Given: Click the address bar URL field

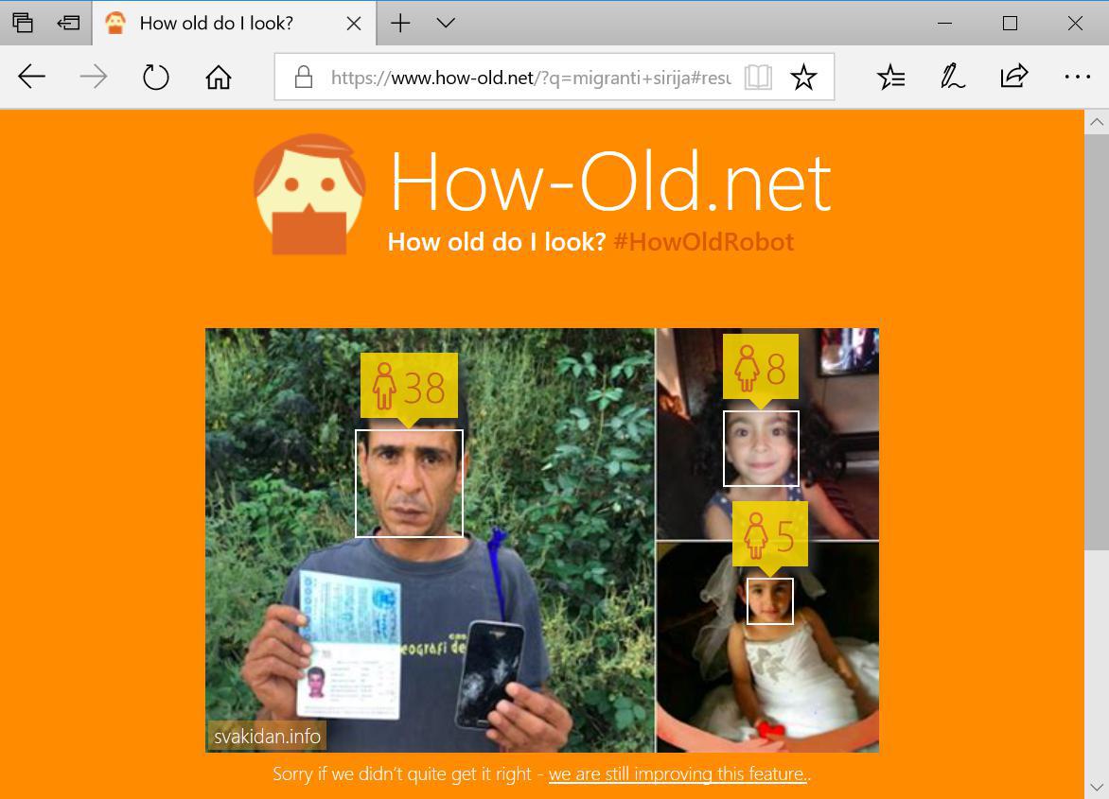Looking at the screenshot, I should pos(530,78).
